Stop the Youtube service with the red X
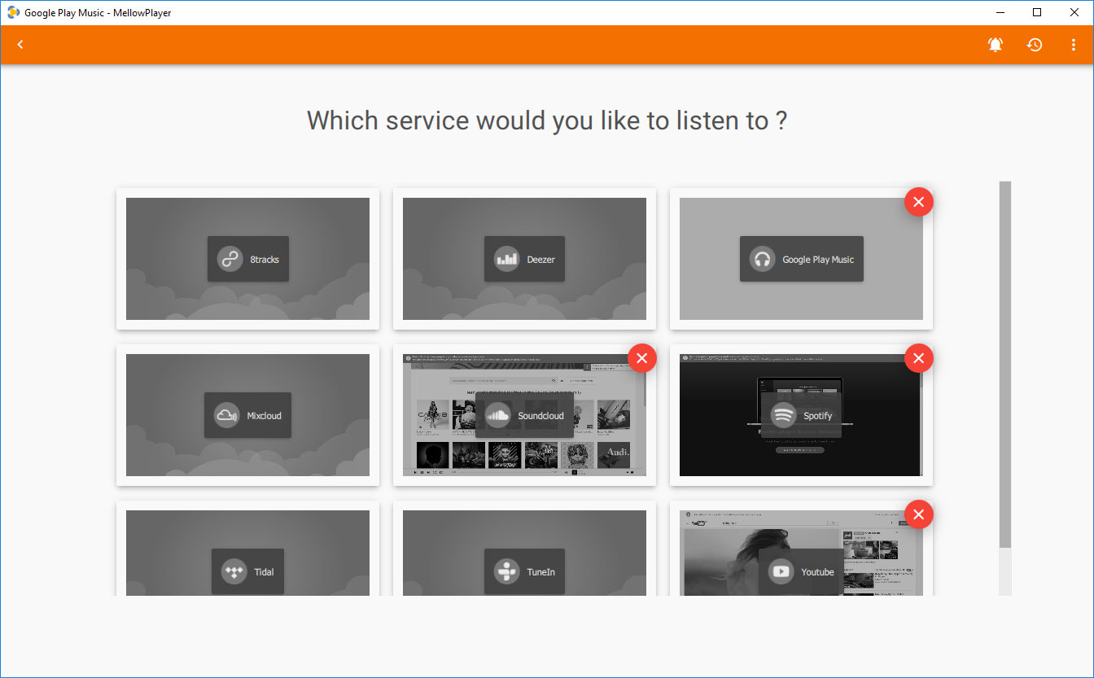 918,514
